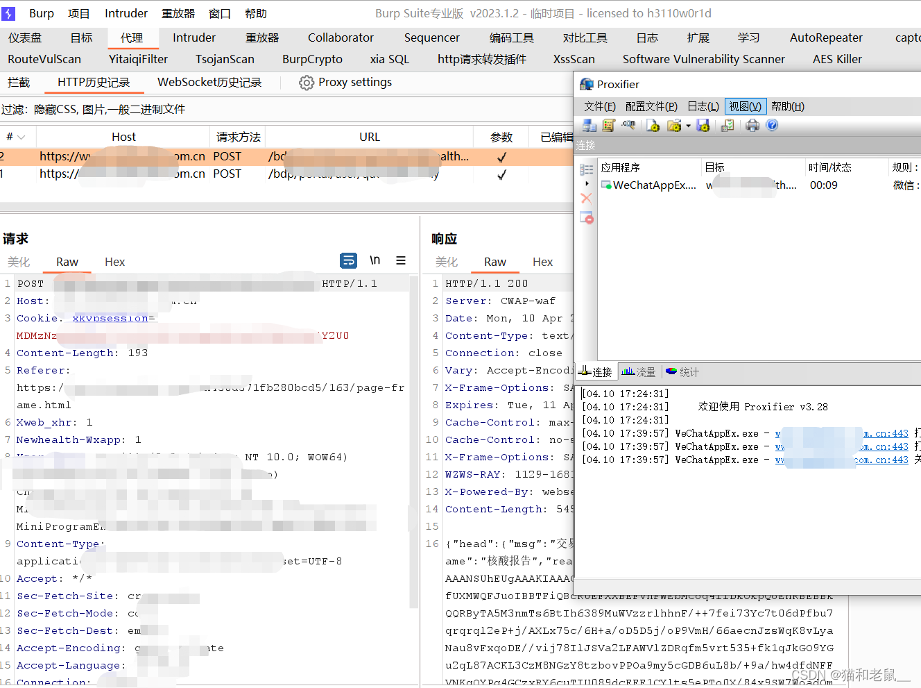Screen dimensions: 921x688
Task: Switch to AutoRepeater tab
Action: (826, 37)
